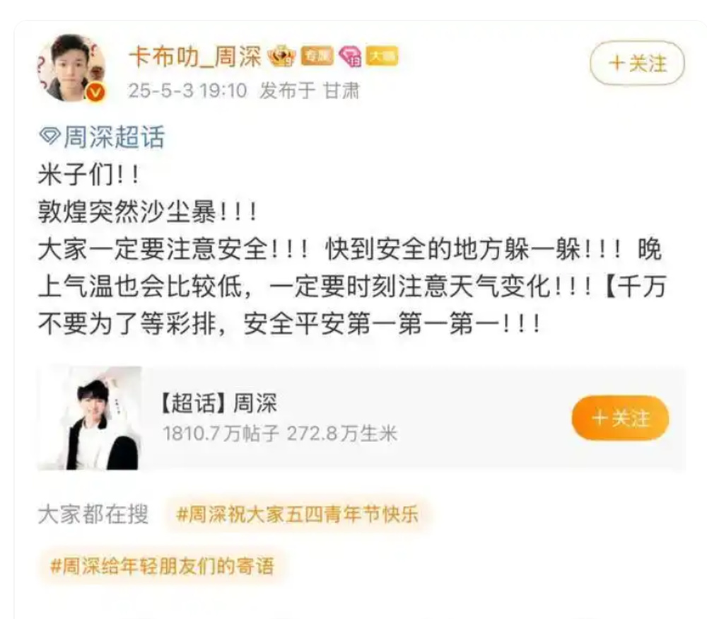Click post timestamp 25-5-3 19:10
Screen dimensions: 707x619
click(x=187, y=91)
